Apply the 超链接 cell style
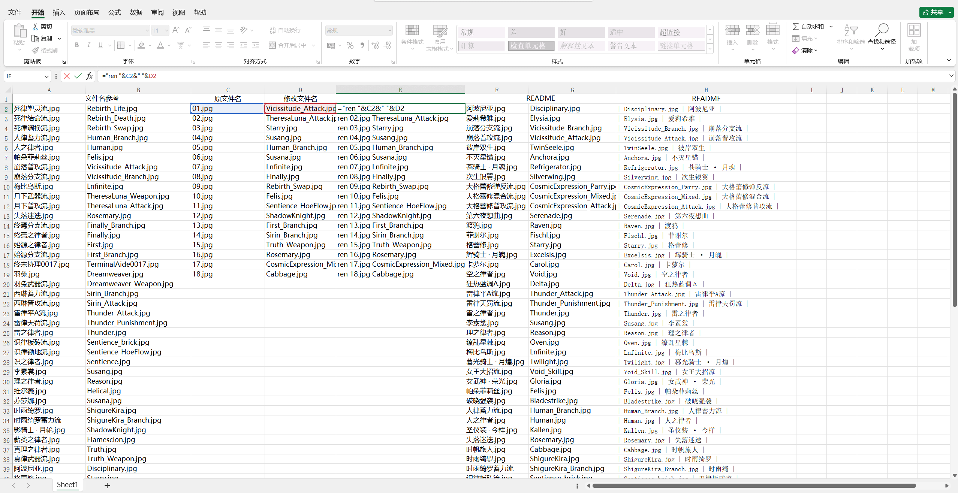 click(681, 32)
